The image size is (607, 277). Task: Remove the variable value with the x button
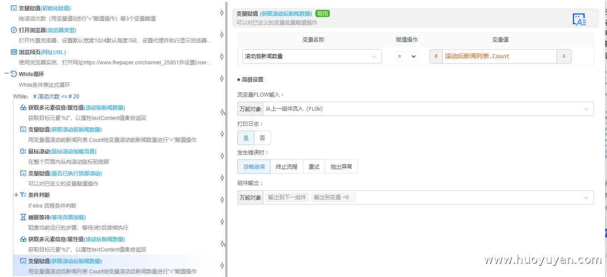click(563, 56)
